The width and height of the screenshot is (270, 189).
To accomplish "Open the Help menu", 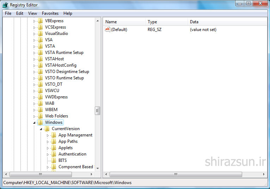I will pyautogui.click(x=68, y=13).
